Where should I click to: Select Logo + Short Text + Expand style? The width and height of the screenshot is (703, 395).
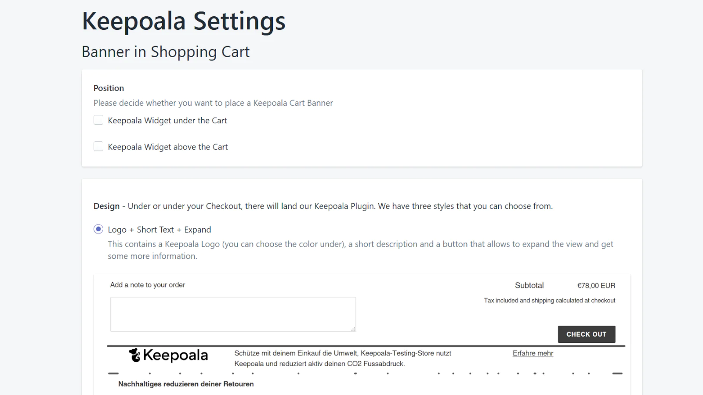98,229
